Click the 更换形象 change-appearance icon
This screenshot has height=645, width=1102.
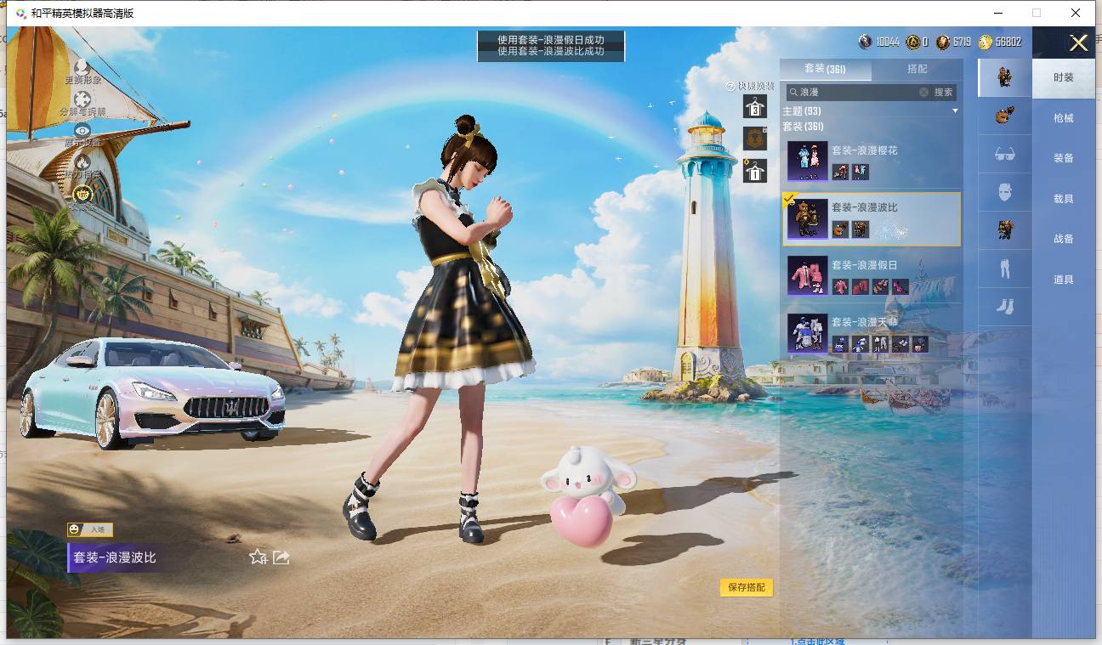[82, 67]
